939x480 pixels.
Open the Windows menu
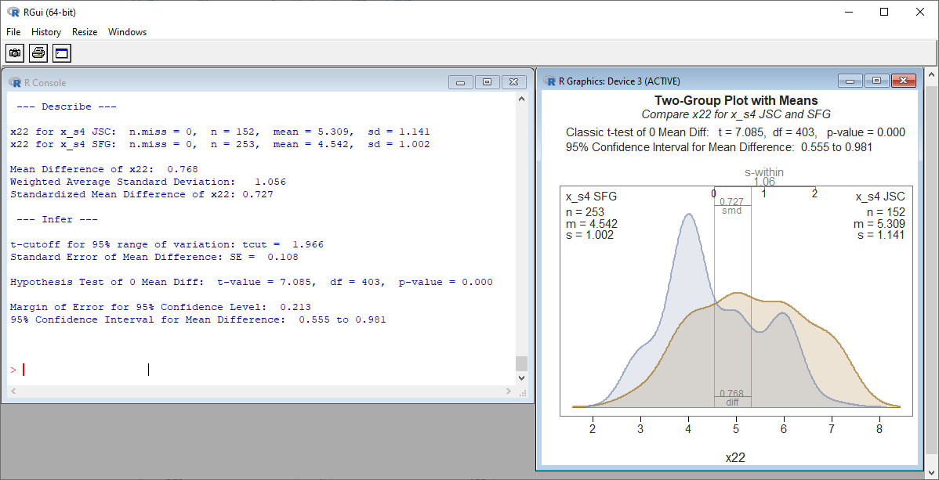pos(126,32)
